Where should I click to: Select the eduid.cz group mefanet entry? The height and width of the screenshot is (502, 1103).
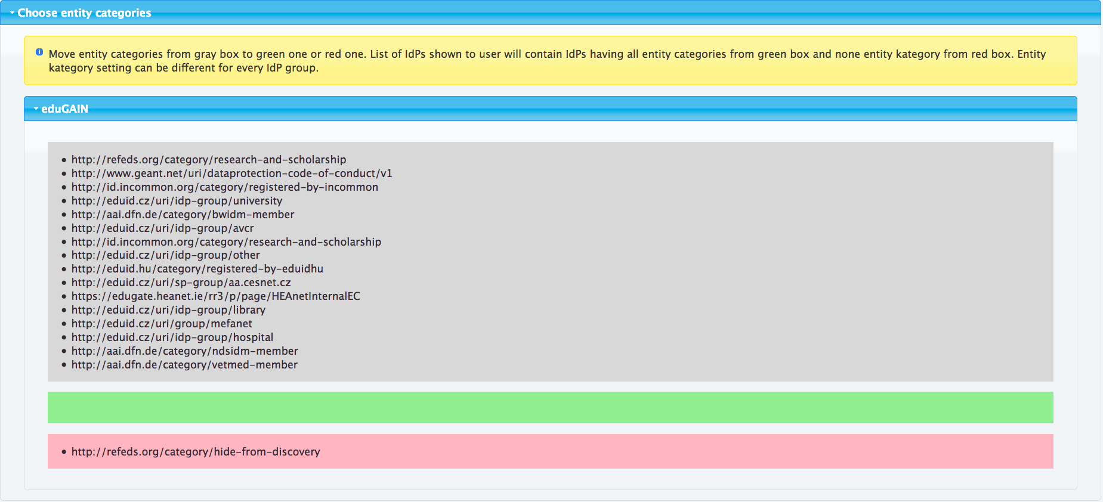coord(162,324)
